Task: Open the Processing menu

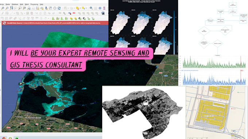Action: click(34, 4)
